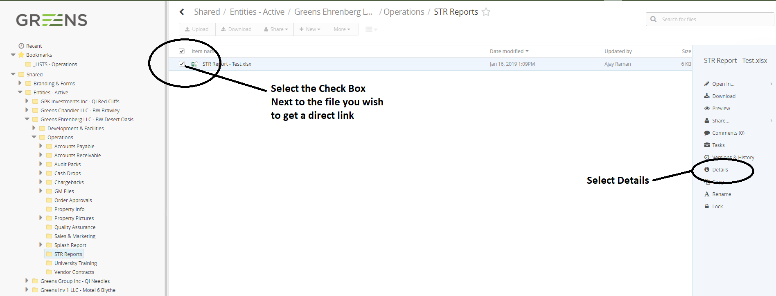The height and width of the screenshot is (296, 776).
Task: Uncheck the STR Report - Test.xlsx checkbox
Action: click(x=182, y=64)
